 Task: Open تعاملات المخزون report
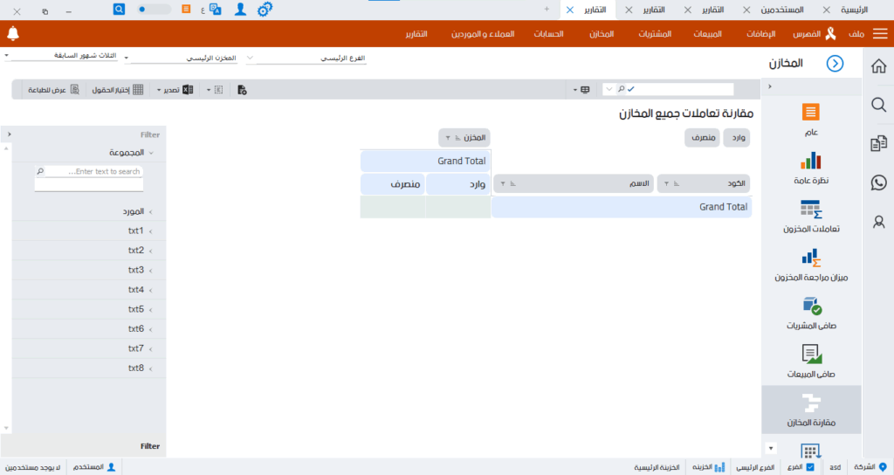[811, 209]
